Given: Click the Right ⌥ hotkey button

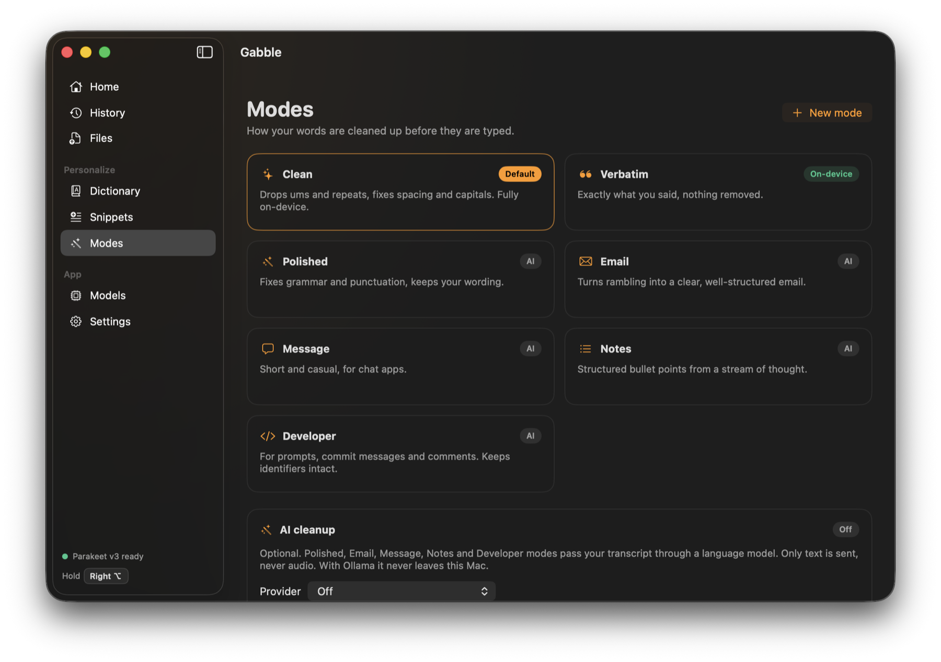Looking at the screenshot, I should [106, 576].
